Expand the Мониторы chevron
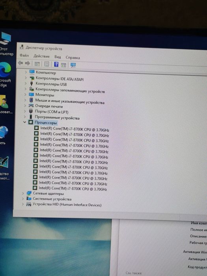The width and height of the screenshot is (207, 276). pyautogui.click(x=25, y=94)
